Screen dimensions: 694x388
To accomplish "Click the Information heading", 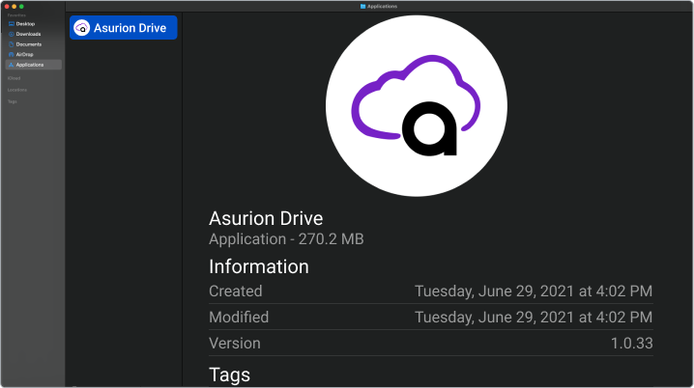I will pos(259,266).
